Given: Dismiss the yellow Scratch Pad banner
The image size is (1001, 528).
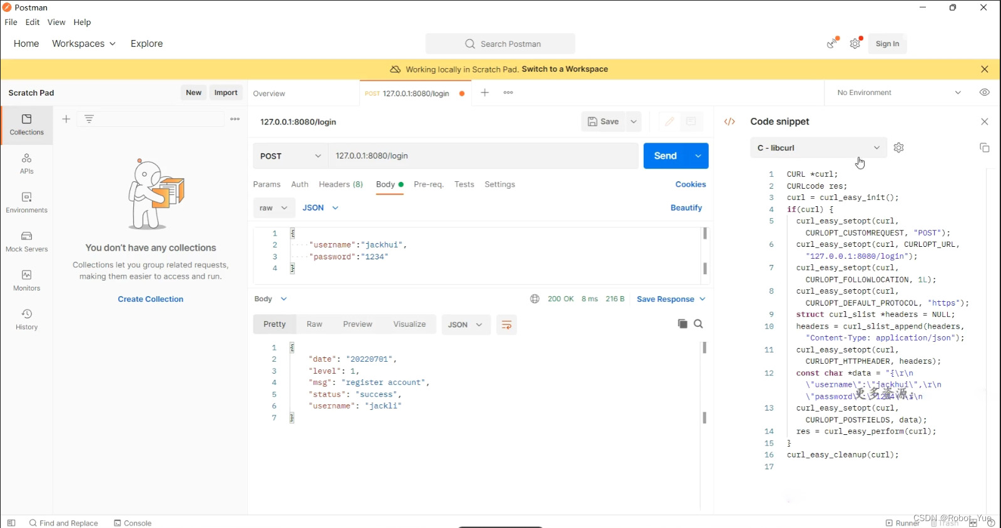Looking at the screenshot, I should coord(985,69).
